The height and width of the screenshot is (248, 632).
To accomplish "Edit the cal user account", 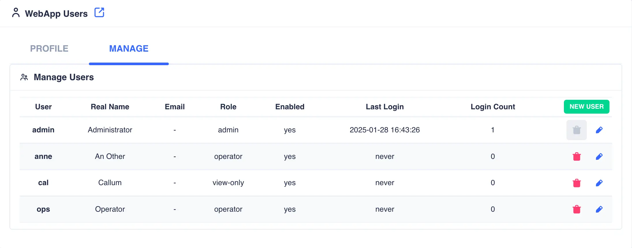I will coord(599,183).
